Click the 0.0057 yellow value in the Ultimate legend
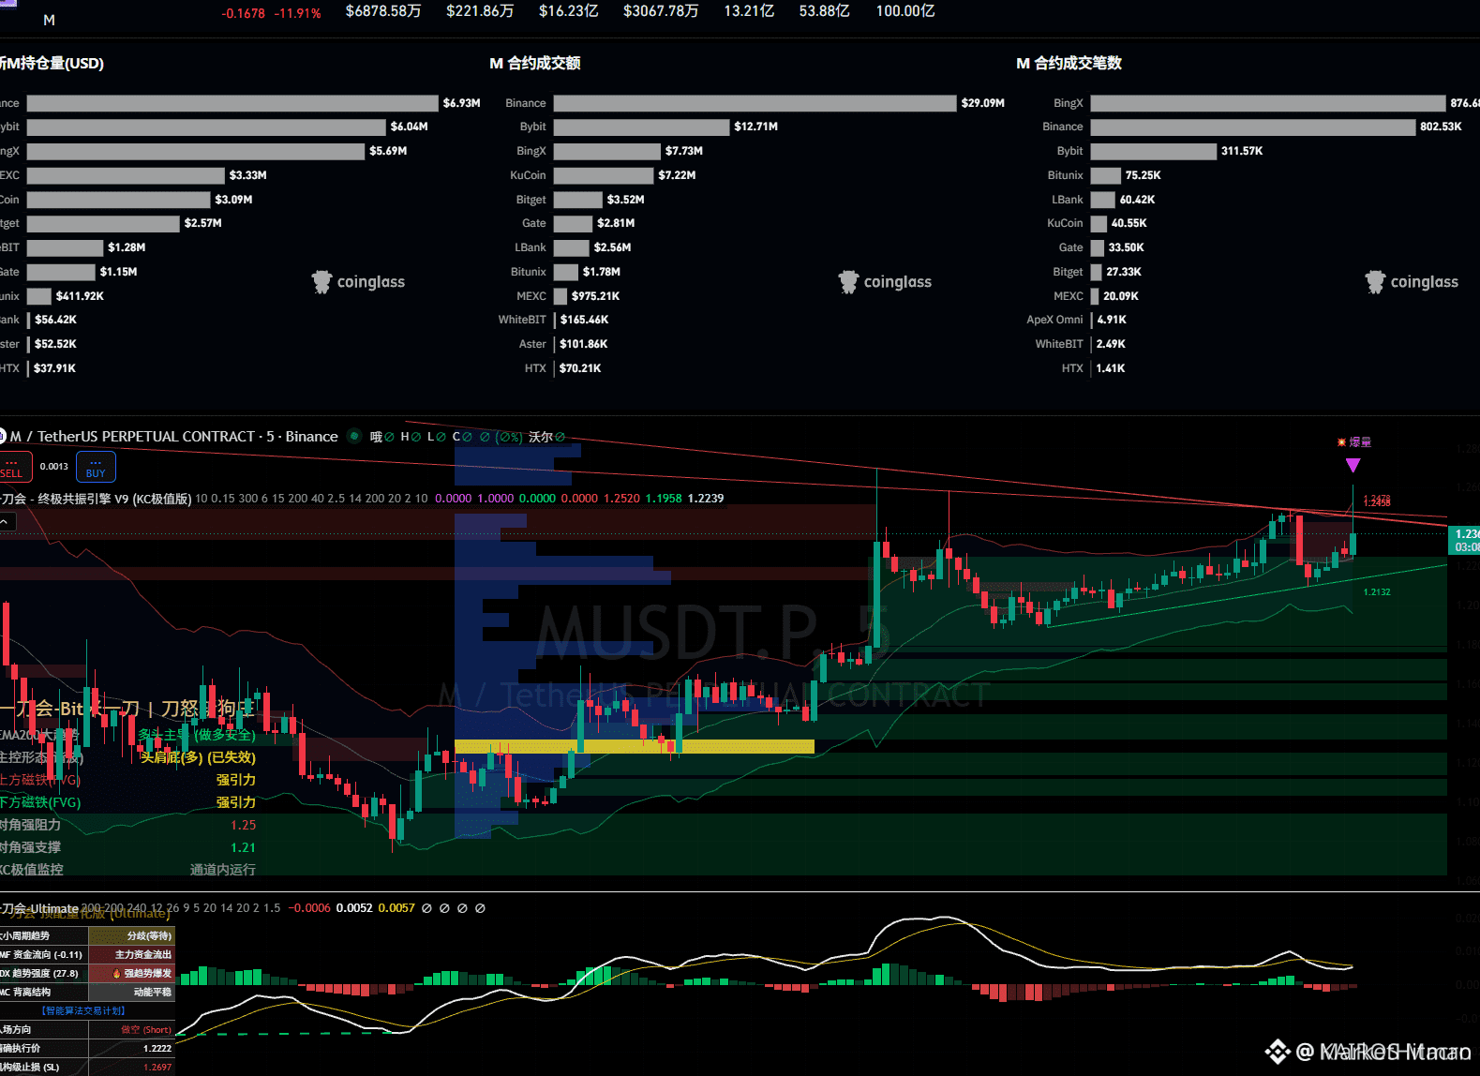This screenshot has height=1076, width=1480. 396,908
